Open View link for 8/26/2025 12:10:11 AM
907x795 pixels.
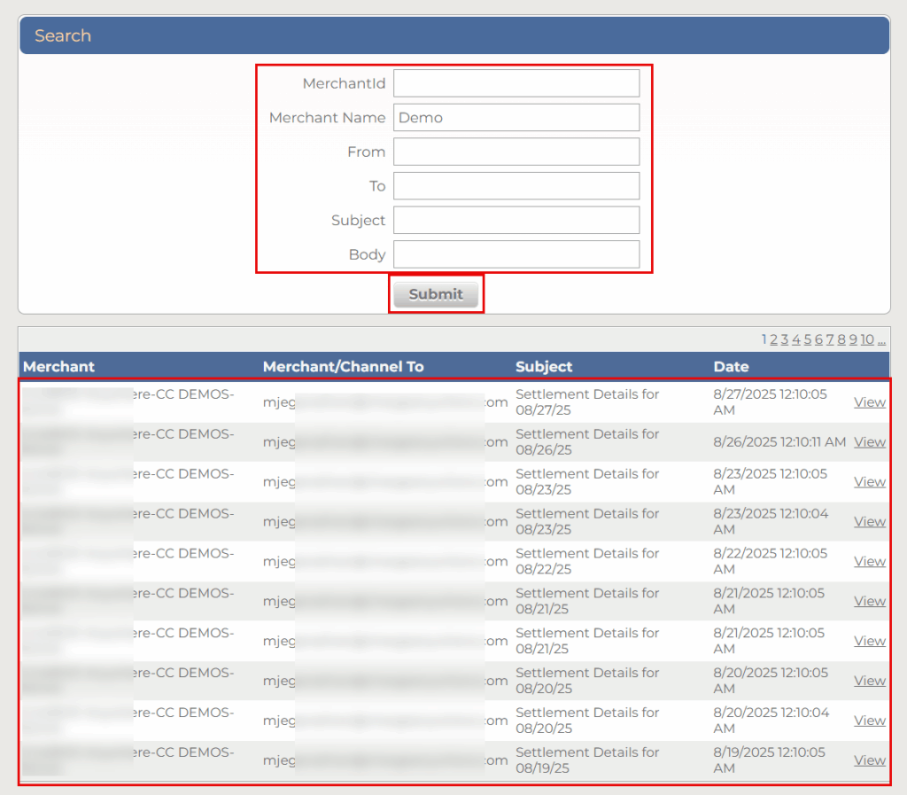pyautogui.click(x=869, y=442)
